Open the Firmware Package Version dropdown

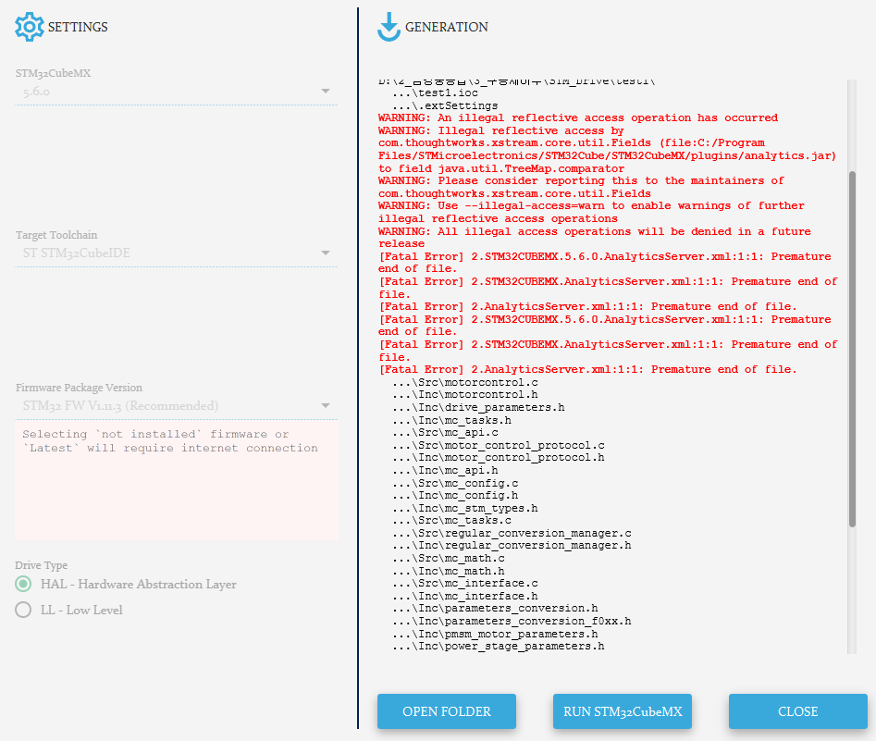click(177, 406)
